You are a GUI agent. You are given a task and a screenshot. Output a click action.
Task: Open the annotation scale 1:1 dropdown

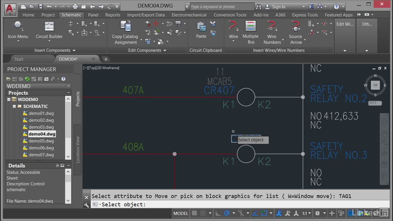tap(306, 213)
